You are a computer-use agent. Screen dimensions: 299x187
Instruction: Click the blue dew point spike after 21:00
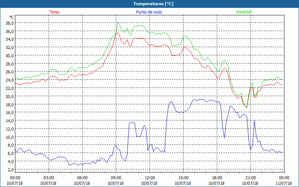point(255,120)
